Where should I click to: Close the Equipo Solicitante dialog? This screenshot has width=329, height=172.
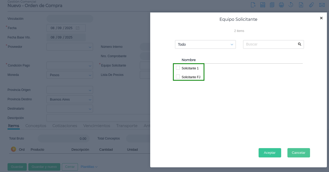pos(321,18)
